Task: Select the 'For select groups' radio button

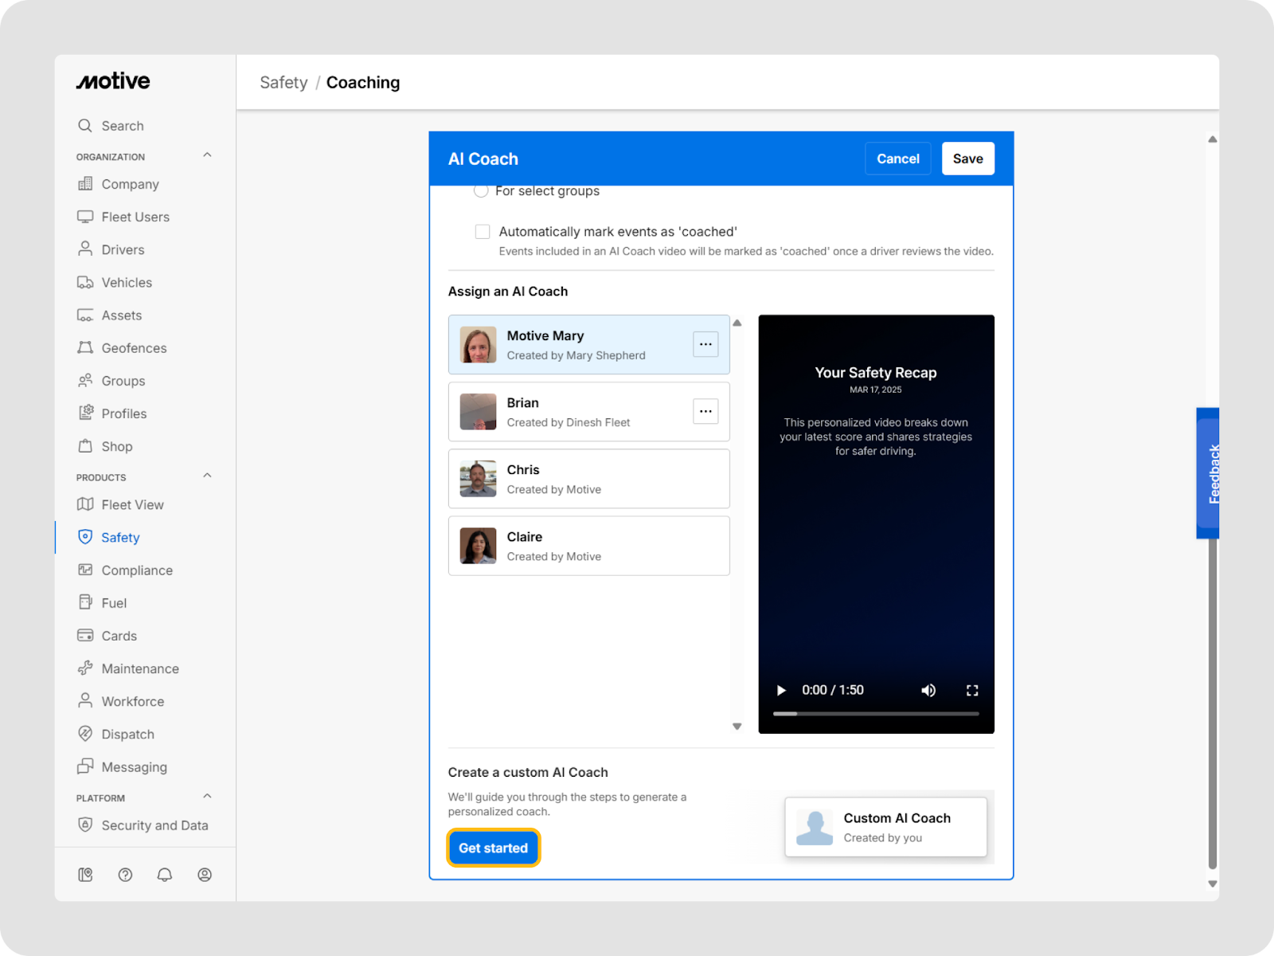Action: (x=481, y=191)
